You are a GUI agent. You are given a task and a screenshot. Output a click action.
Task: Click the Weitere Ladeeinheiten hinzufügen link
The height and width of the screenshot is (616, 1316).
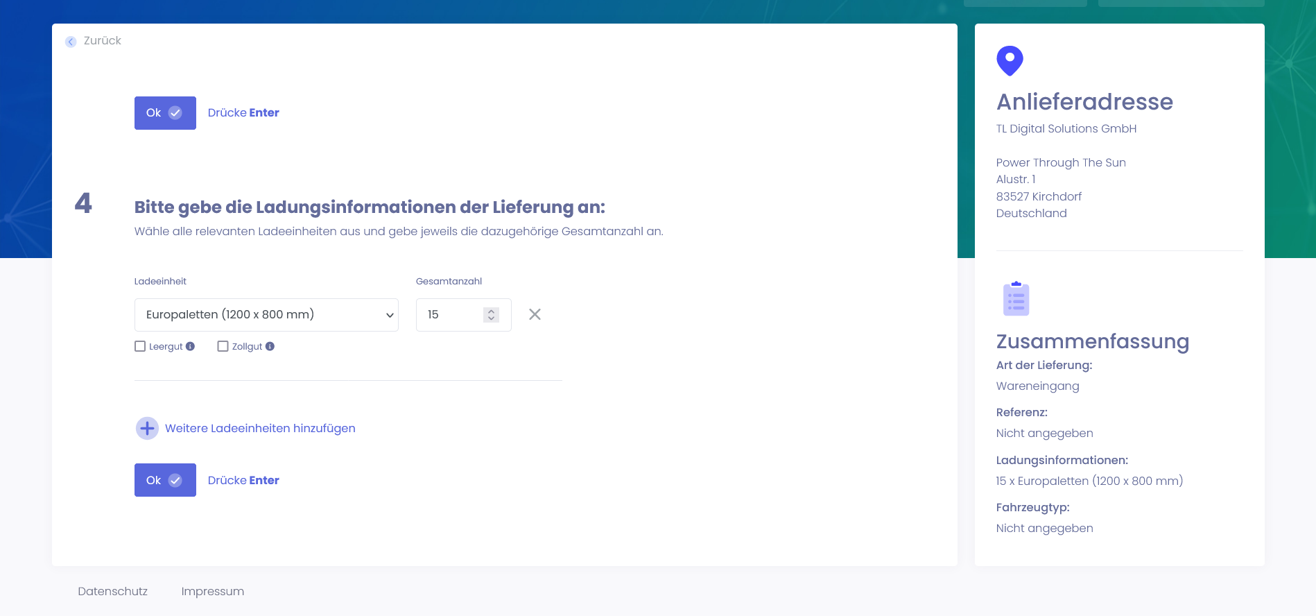point(260,429)
